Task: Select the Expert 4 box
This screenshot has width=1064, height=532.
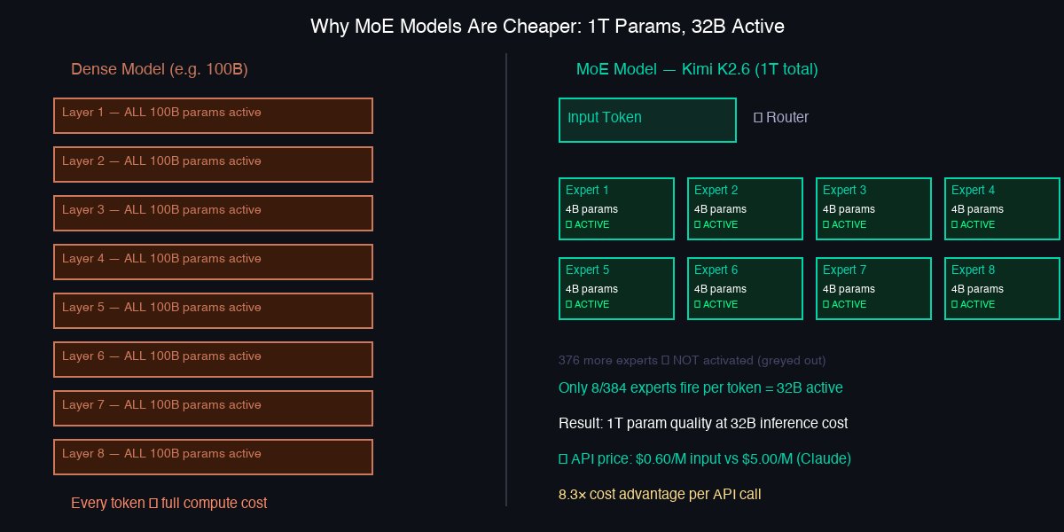Action: pos(1002,208)
